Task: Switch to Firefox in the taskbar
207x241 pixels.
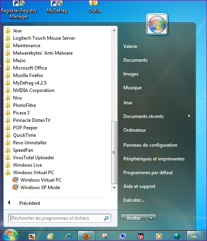Action: pos(86,236)
